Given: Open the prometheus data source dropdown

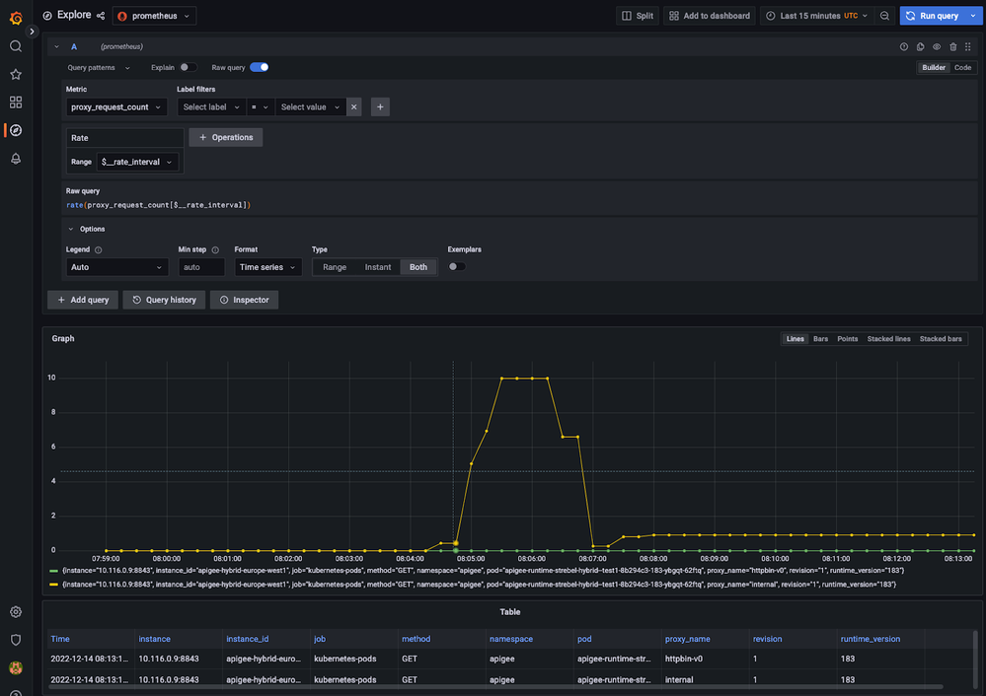Looking at the screenshot, I should tap(154, 16).
